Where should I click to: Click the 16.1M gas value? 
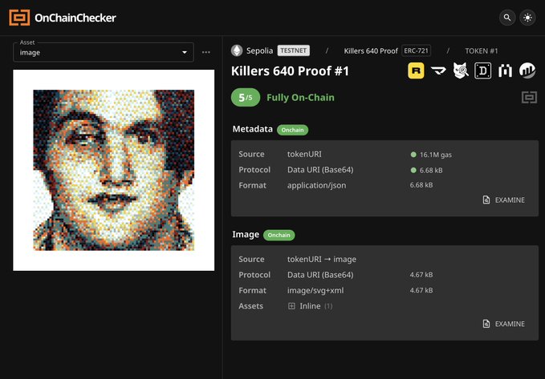436,155
